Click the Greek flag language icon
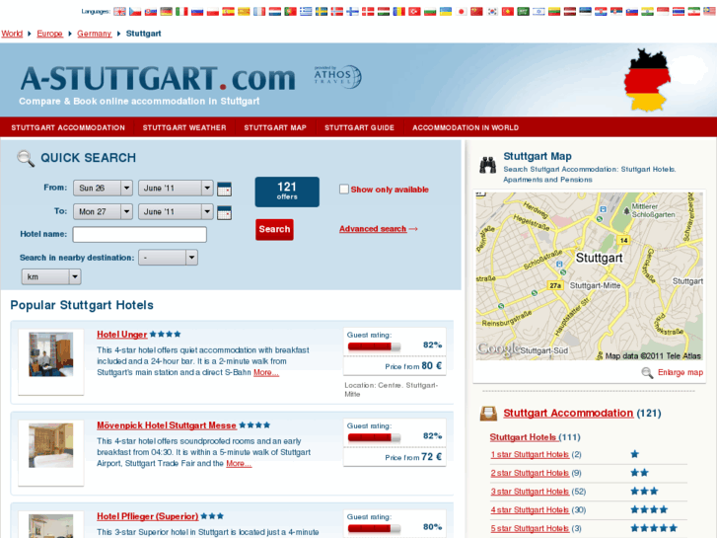Image resolution: width=717 pixels, height=538 pixels. coord(306,12)
